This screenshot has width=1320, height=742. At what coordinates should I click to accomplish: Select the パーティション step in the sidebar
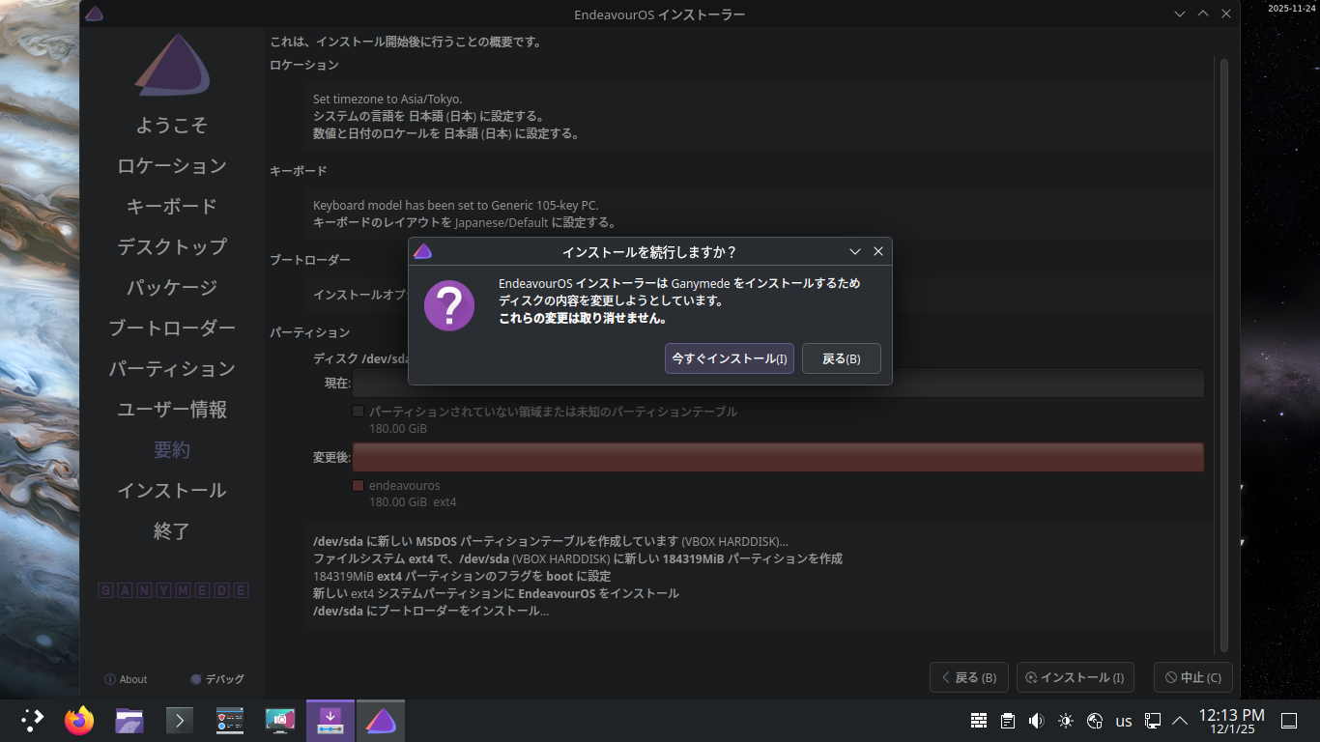[x=172, y=368]
